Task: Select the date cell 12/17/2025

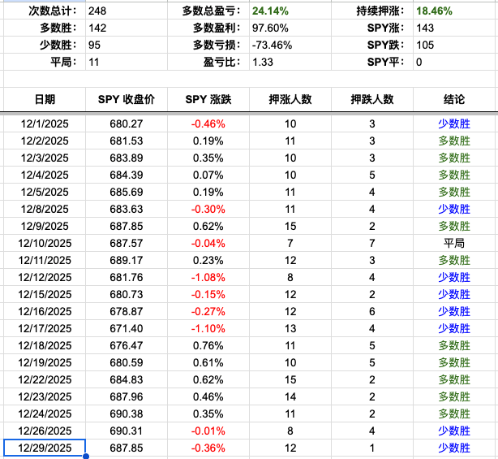Action: point(45,328)
